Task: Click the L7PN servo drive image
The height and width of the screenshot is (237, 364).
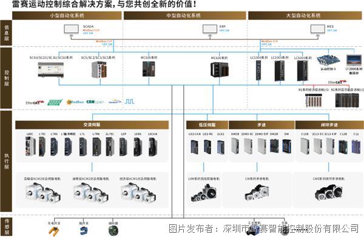Action: click(x=96, y=147)
